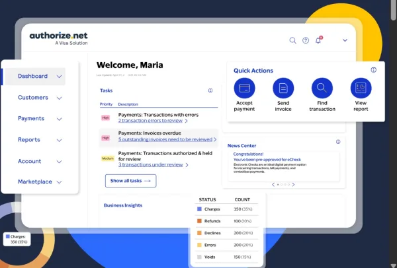Open the News Center info icon
The width and height of the screenshot is (397, 268).
(338, 142)
